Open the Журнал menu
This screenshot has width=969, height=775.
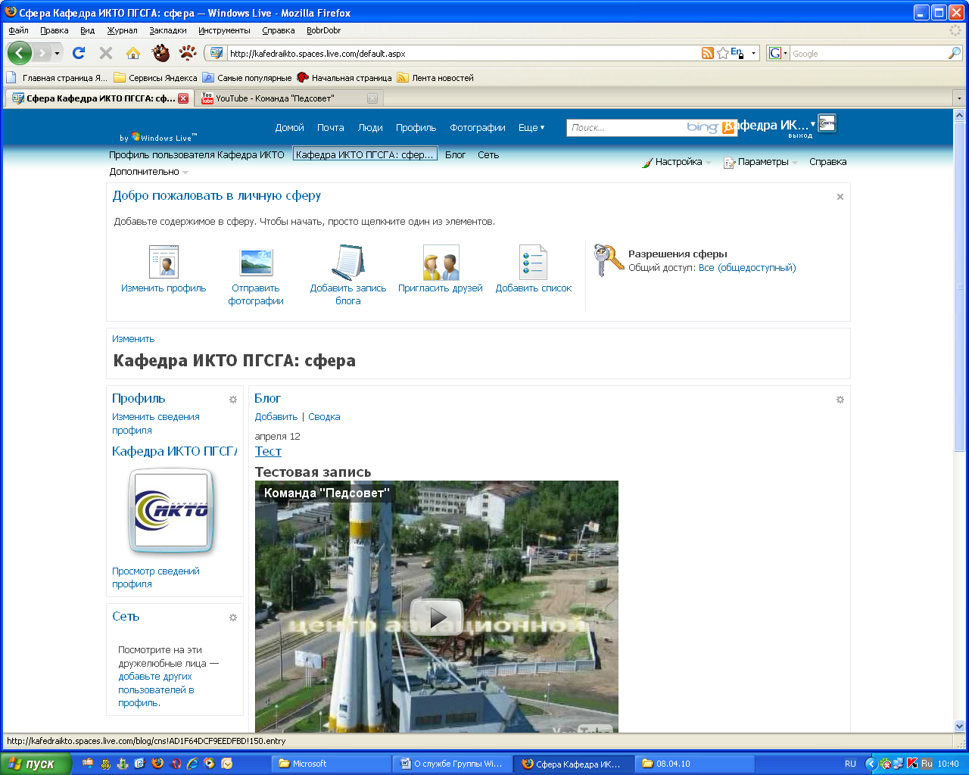(x=122, y=30)
